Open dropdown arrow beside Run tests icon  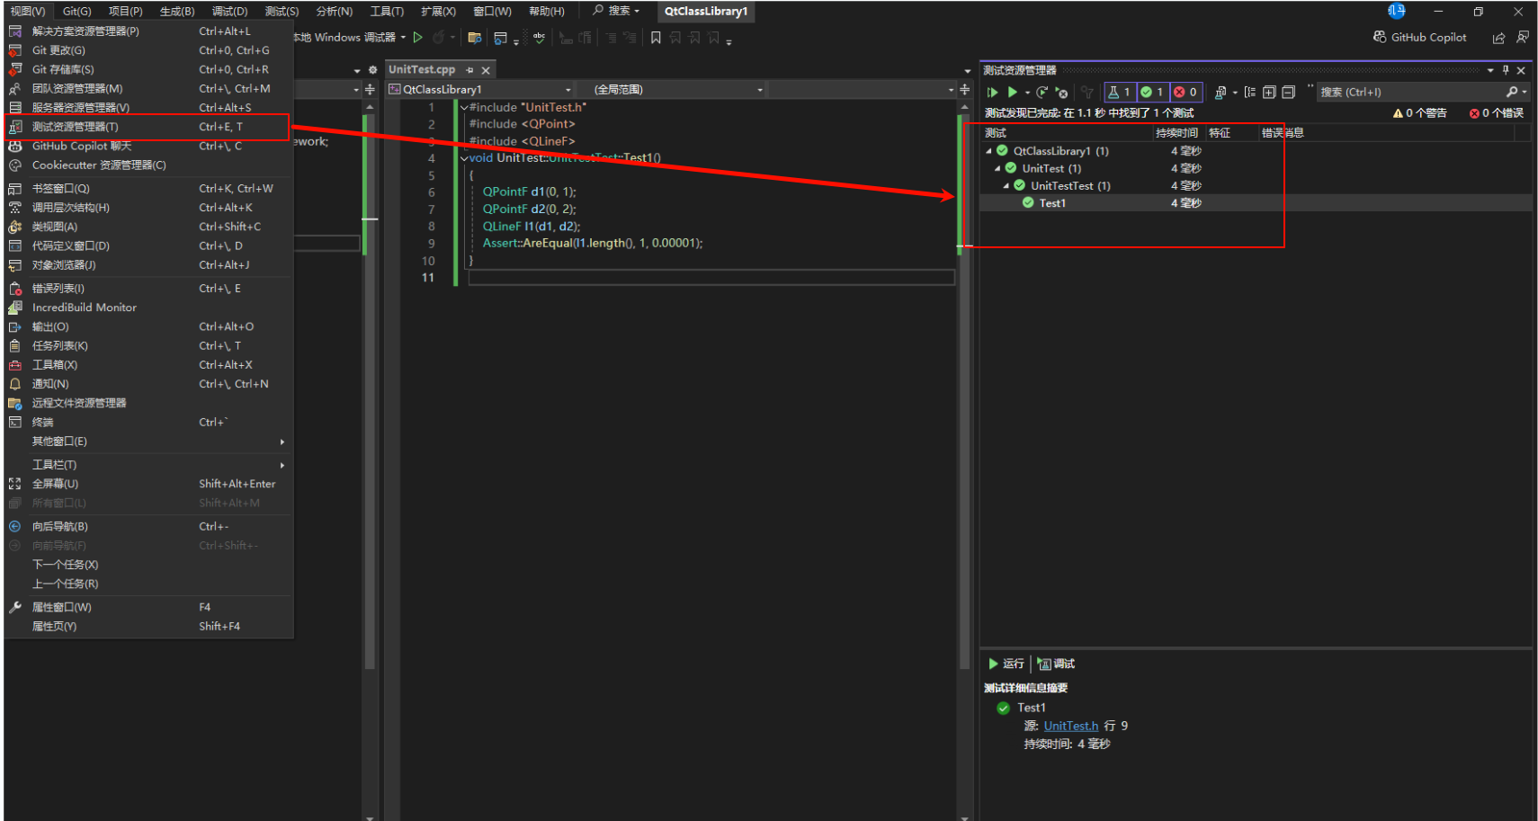point(1027,93)
